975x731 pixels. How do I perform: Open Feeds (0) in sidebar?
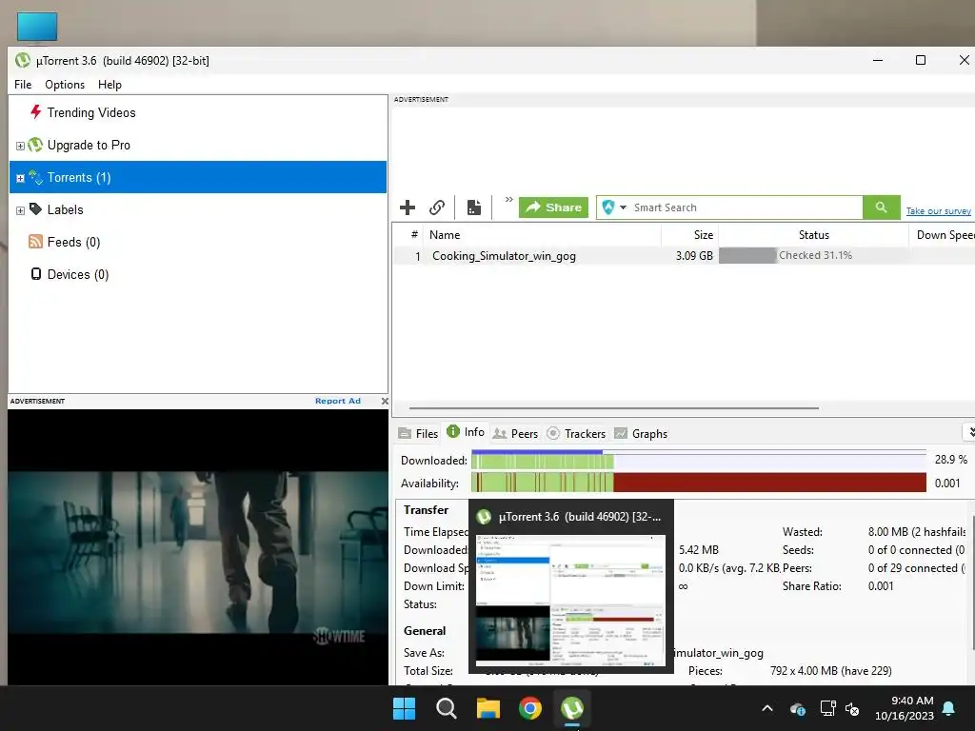coord(73,242)
